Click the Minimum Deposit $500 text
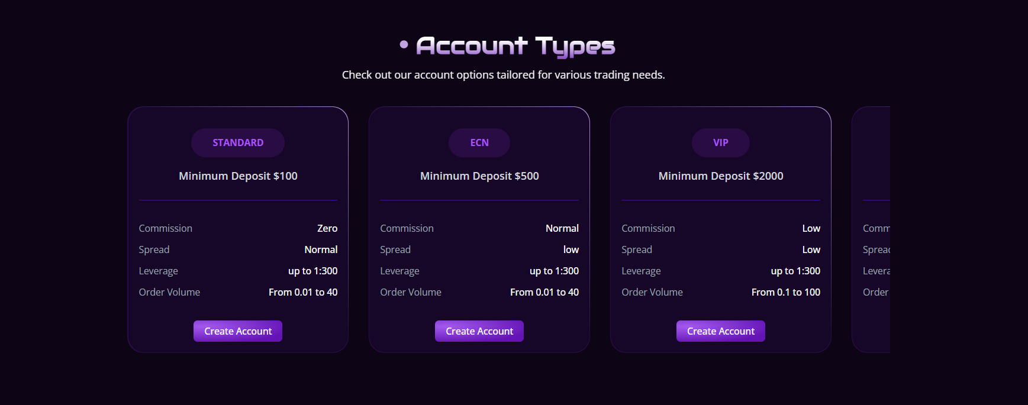The image size is (1028, 405). [x=479, y=176]
